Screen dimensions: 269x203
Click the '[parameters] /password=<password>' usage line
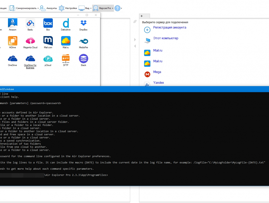coord(35,103)
